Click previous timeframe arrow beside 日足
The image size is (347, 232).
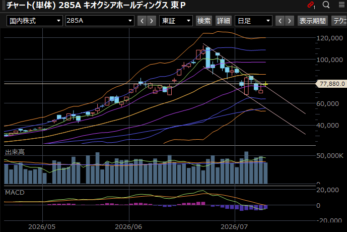click(280, 21)
